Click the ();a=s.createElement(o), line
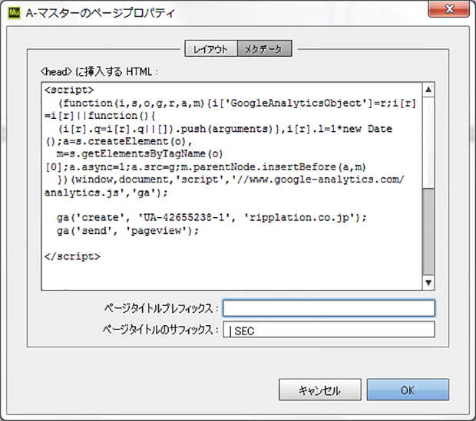Image resolution: width=476 pixels, height=421 pixels. click(x=119, y=142)
